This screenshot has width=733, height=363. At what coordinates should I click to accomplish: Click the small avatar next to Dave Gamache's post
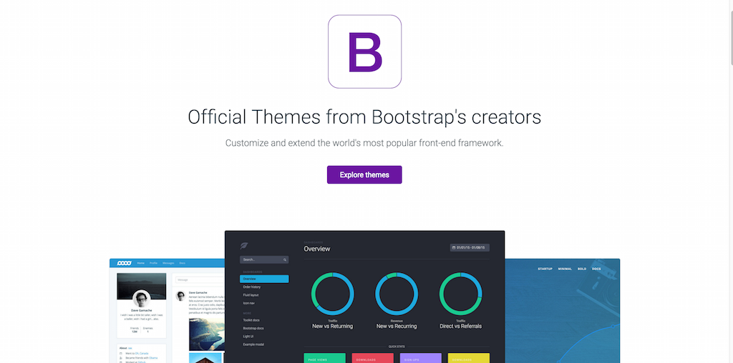pos(180,296)
